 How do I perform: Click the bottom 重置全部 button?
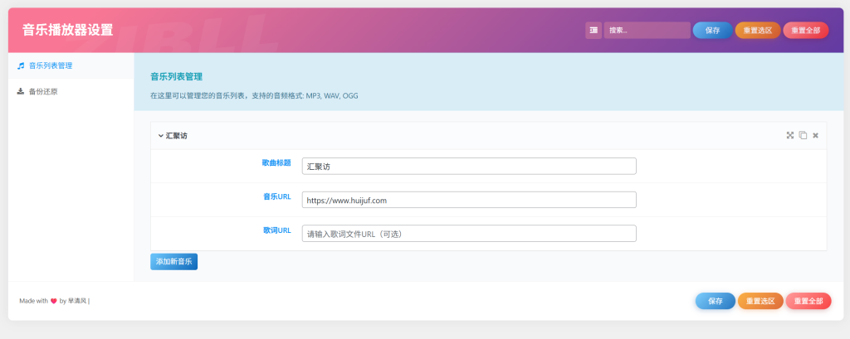point(808,301)
